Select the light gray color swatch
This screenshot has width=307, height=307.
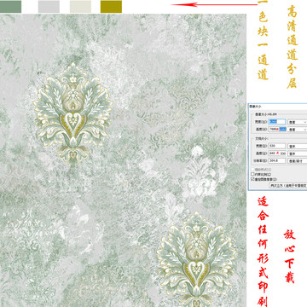(49, 7)
